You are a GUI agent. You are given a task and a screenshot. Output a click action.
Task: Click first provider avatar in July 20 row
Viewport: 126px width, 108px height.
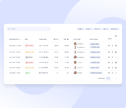[75, 44]
